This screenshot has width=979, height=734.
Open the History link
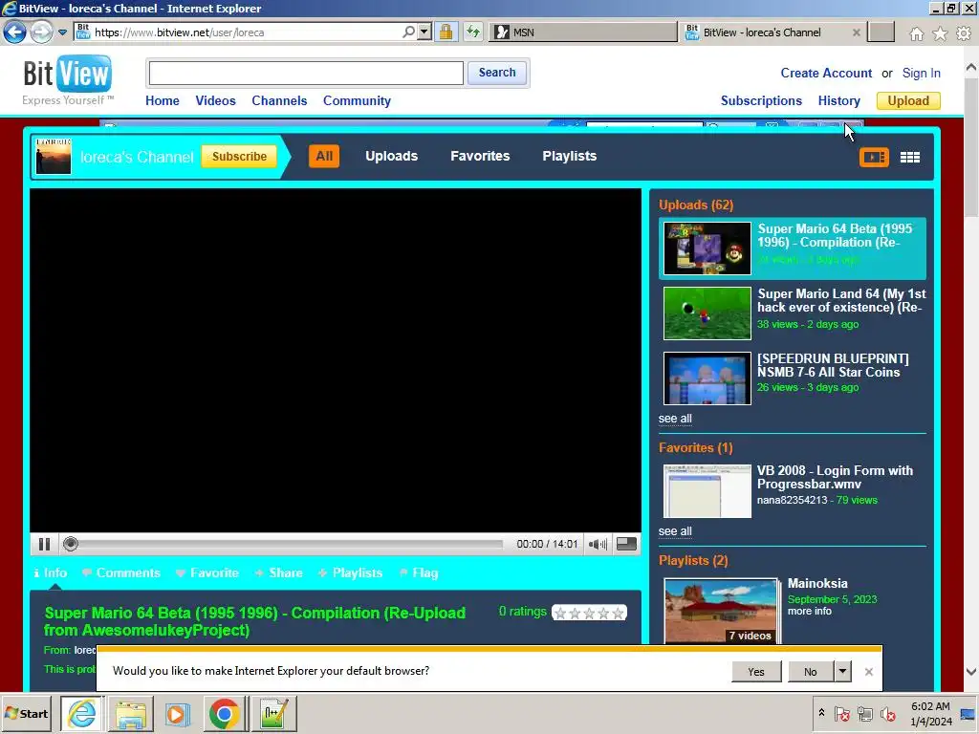pyautogui.click(x=839, y=100)
